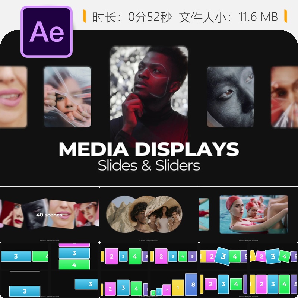This screenshot has height=298, width=298.
Task: Open the stacked 3 and 4 card group
Action: click(74, 259)
